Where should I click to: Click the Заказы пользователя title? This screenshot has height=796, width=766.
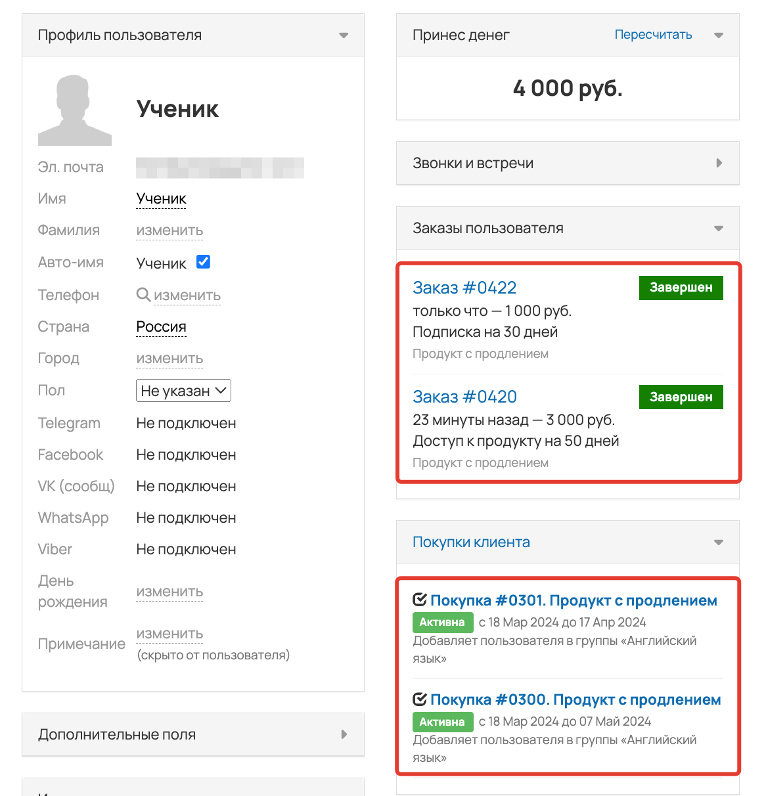pyautogui.click(x=488, y=229)
